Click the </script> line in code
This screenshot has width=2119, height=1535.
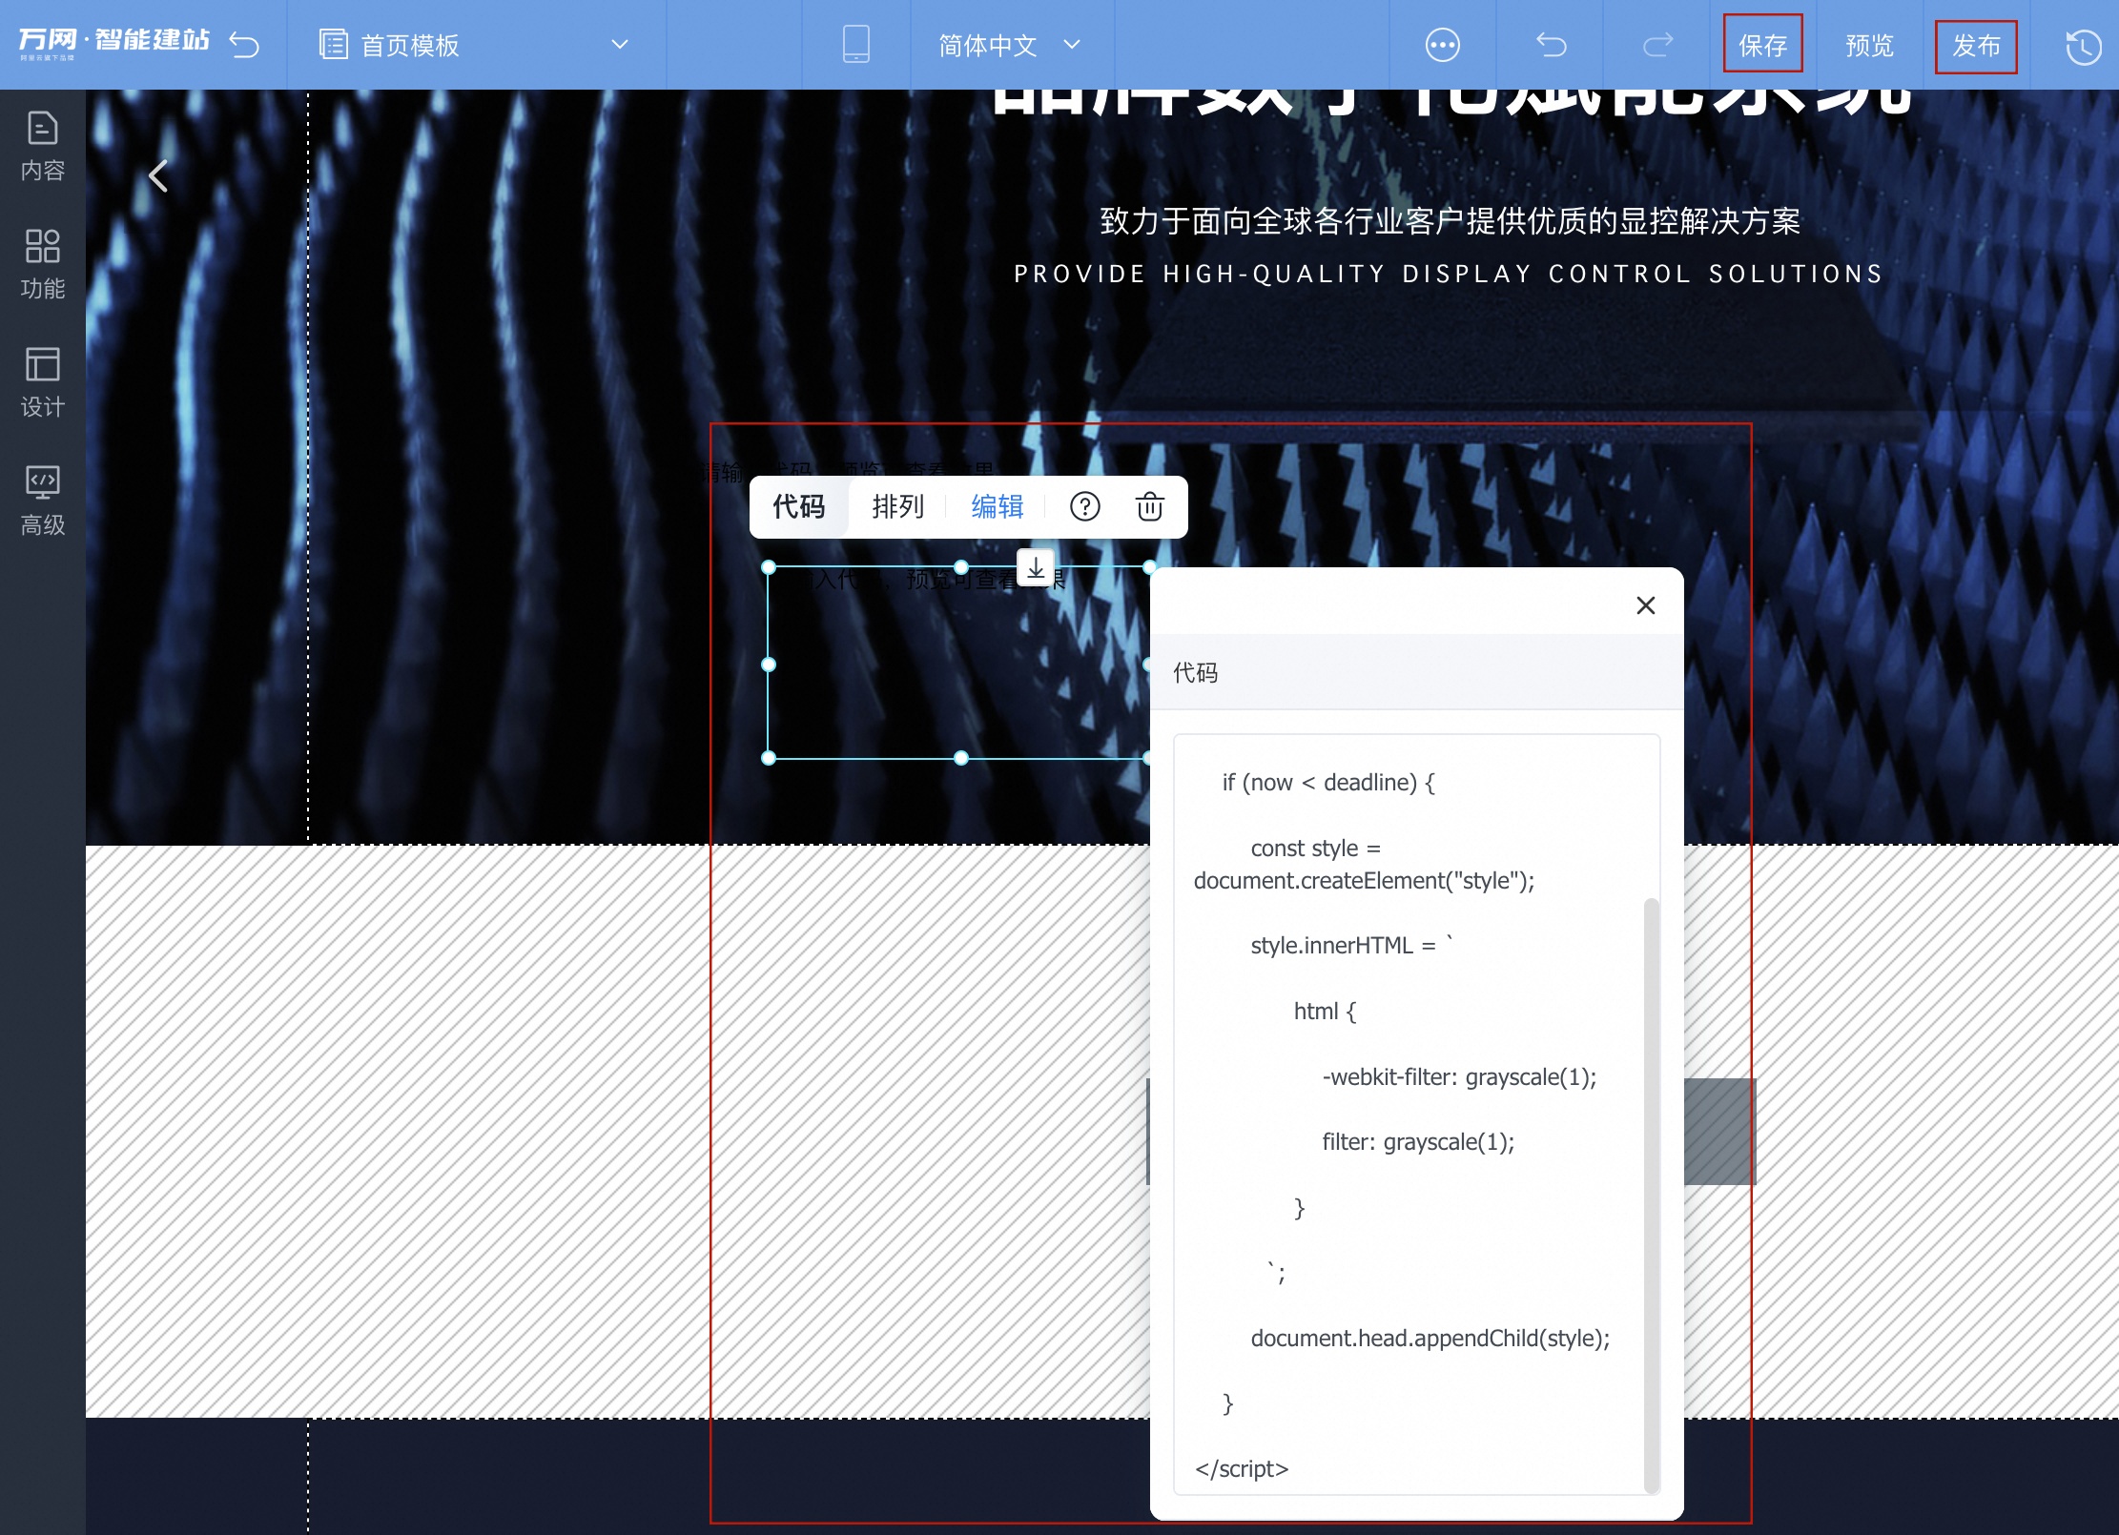tap(1242, 1468)
